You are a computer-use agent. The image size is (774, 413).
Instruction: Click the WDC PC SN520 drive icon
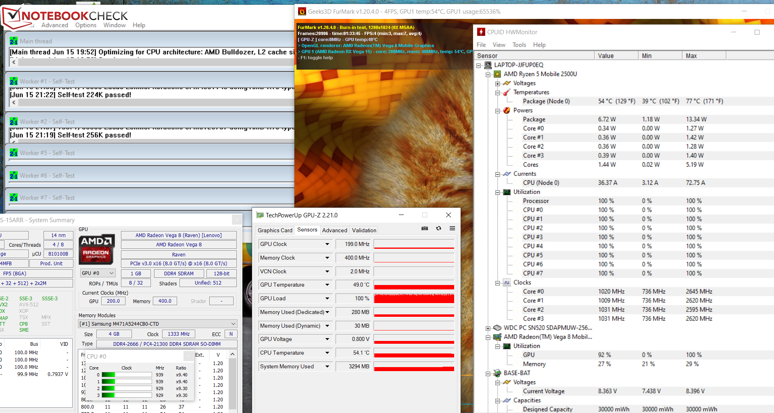497,328
